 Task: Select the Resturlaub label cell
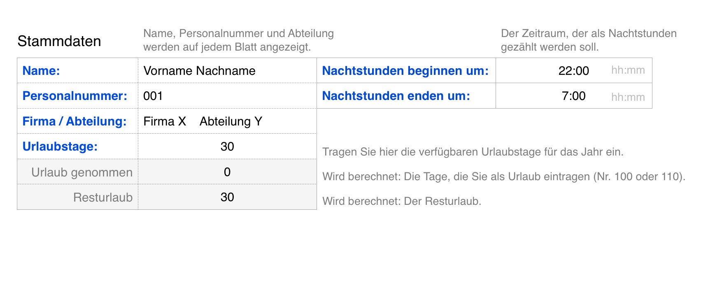[102, 197]
